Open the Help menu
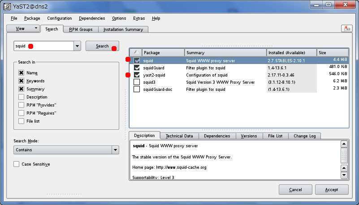This screenshot has width=359, height=205. point(156,18)
